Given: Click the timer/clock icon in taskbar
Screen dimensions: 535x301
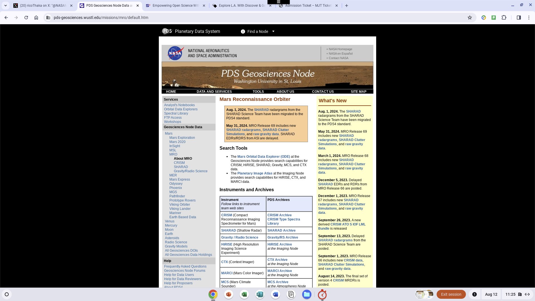Looking at the screenshot, I should (322, 294).
